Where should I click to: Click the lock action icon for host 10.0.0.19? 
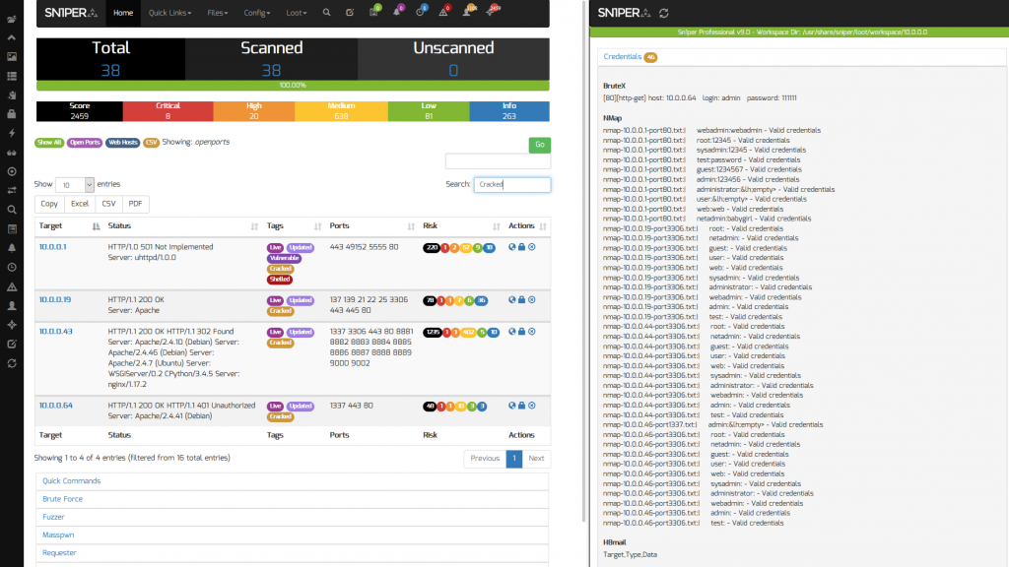pyautogui.click(x=521, y=298)
